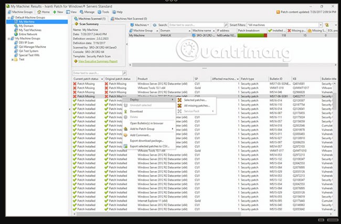Collapse the scan summary pane arrow
This screenshot has width=341, height=224.
[x=127, y=44]
